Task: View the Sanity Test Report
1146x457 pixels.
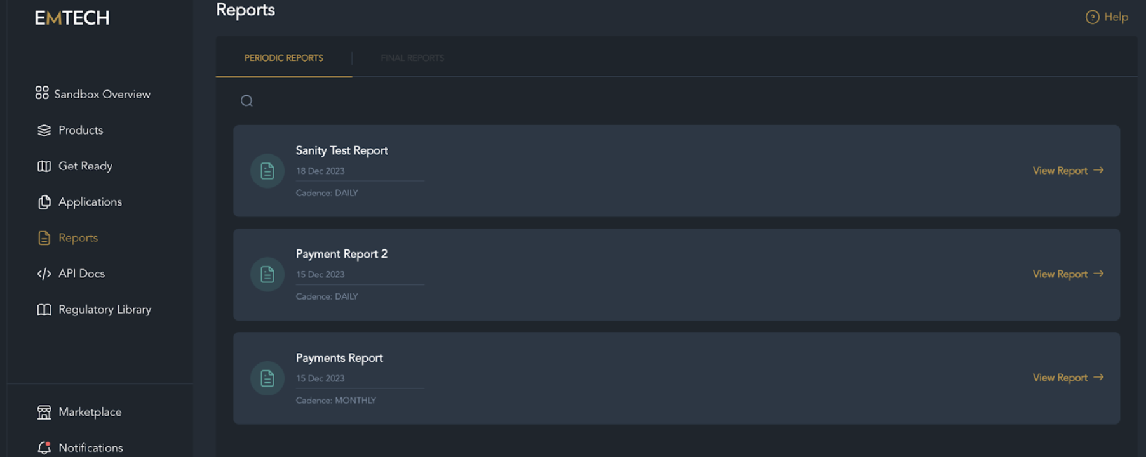Action: (1067, 171)
